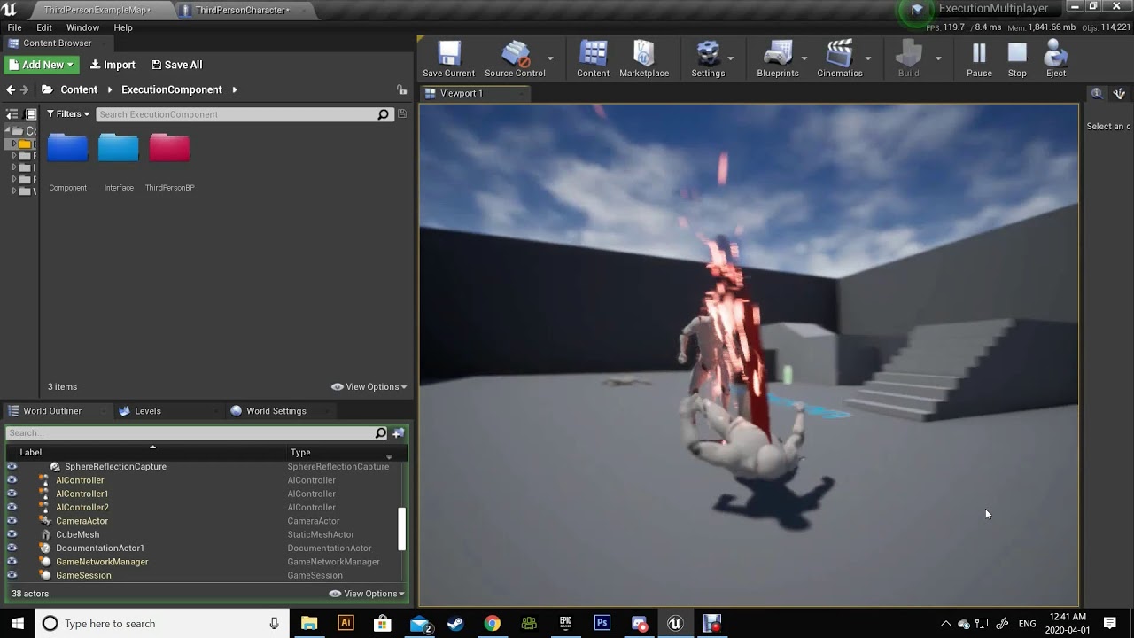
Task: Hide the AIController1 actor
Action: pos(12,494)
